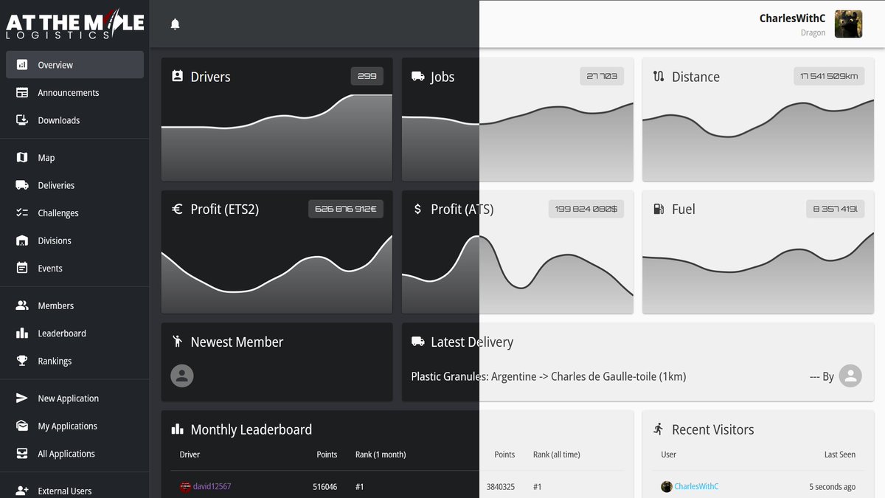Screen dimensions: 885x498
Task: Open Events page
Action: point(74,269)
